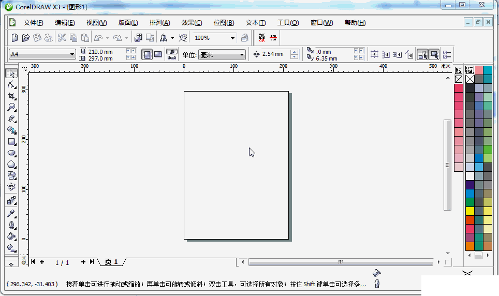Image resolution: width=499 pixels, height=296 pixels.
Task: Select the Pick tool arrow
Action: [11, 73]
